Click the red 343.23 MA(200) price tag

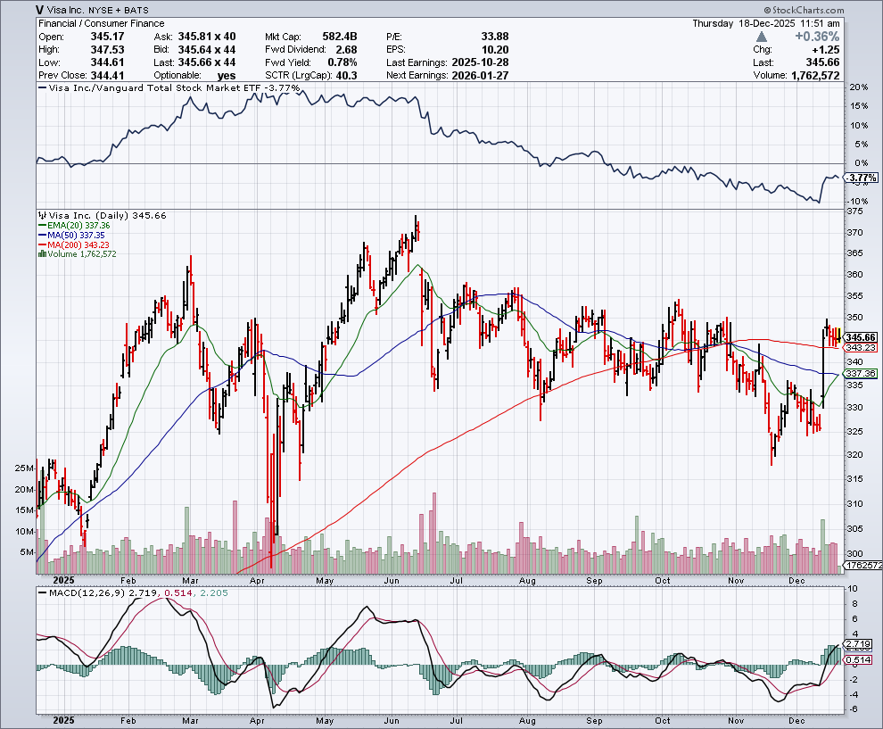coord(862,347)
